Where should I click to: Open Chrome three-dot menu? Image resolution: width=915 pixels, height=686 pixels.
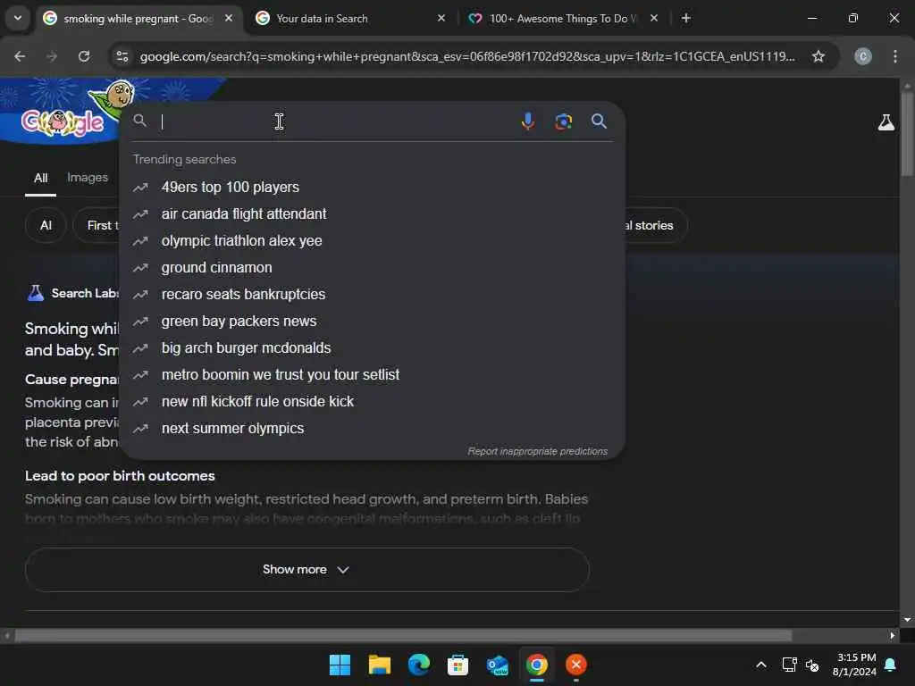[x=894, y=56]
